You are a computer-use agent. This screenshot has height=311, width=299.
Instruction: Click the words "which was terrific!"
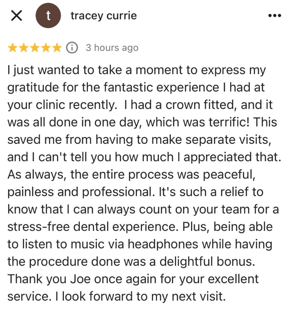click(x=195, y=123)
